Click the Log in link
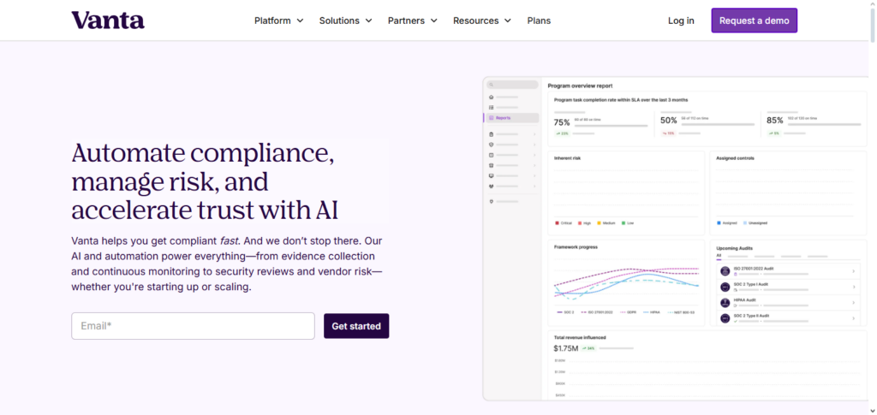877x415 pixels. click(681, 21)
